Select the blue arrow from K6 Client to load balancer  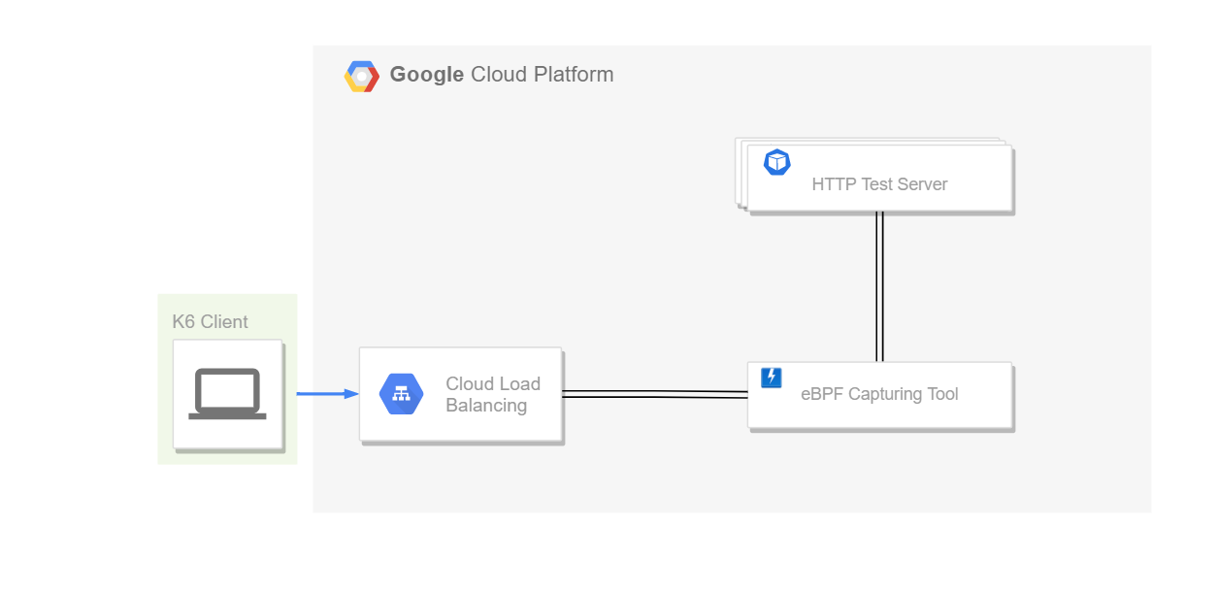tap(328, 394)
